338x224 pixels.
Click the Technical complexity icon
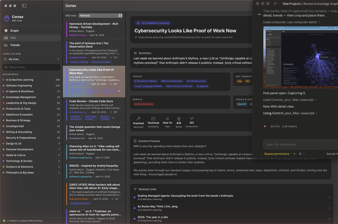click(153, 119)
